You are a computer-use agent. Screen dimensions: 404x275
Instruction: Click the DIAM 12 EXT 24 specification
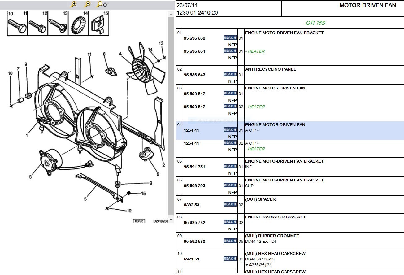click(x=261, y=242)
